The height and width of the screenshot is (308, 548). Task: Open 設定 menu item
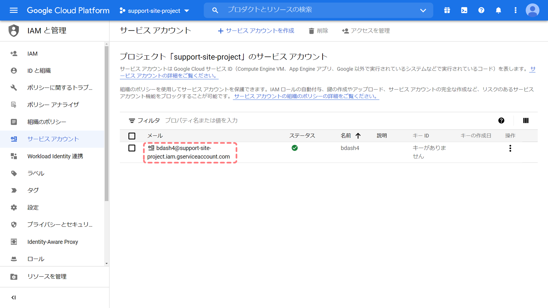52,208
